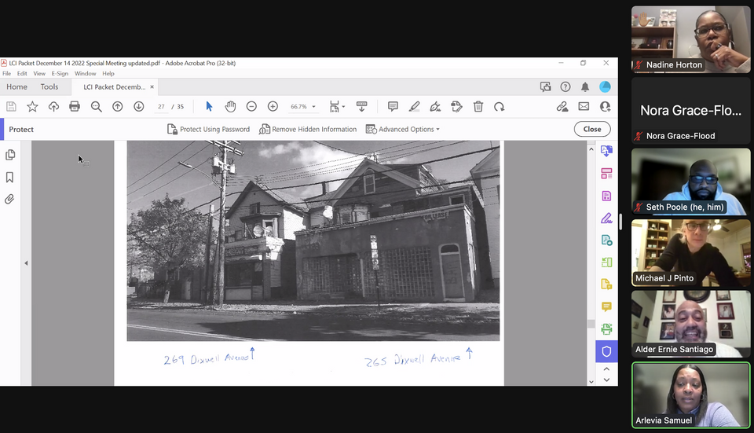Select the Hand pan tool
754x433 pixels.
230,107
